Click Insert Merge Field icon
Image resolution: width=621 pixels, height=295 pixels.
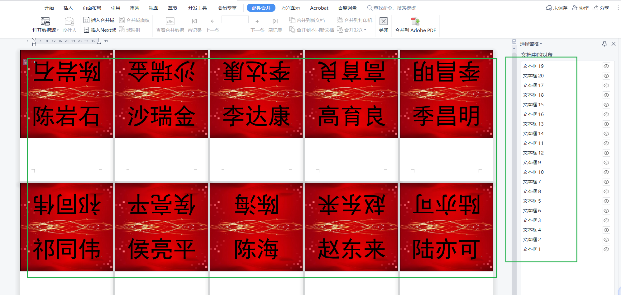(86, 20)
